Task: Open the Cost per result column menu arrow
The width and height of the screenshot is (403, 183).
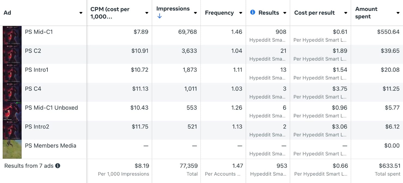Action: point(346,13)
